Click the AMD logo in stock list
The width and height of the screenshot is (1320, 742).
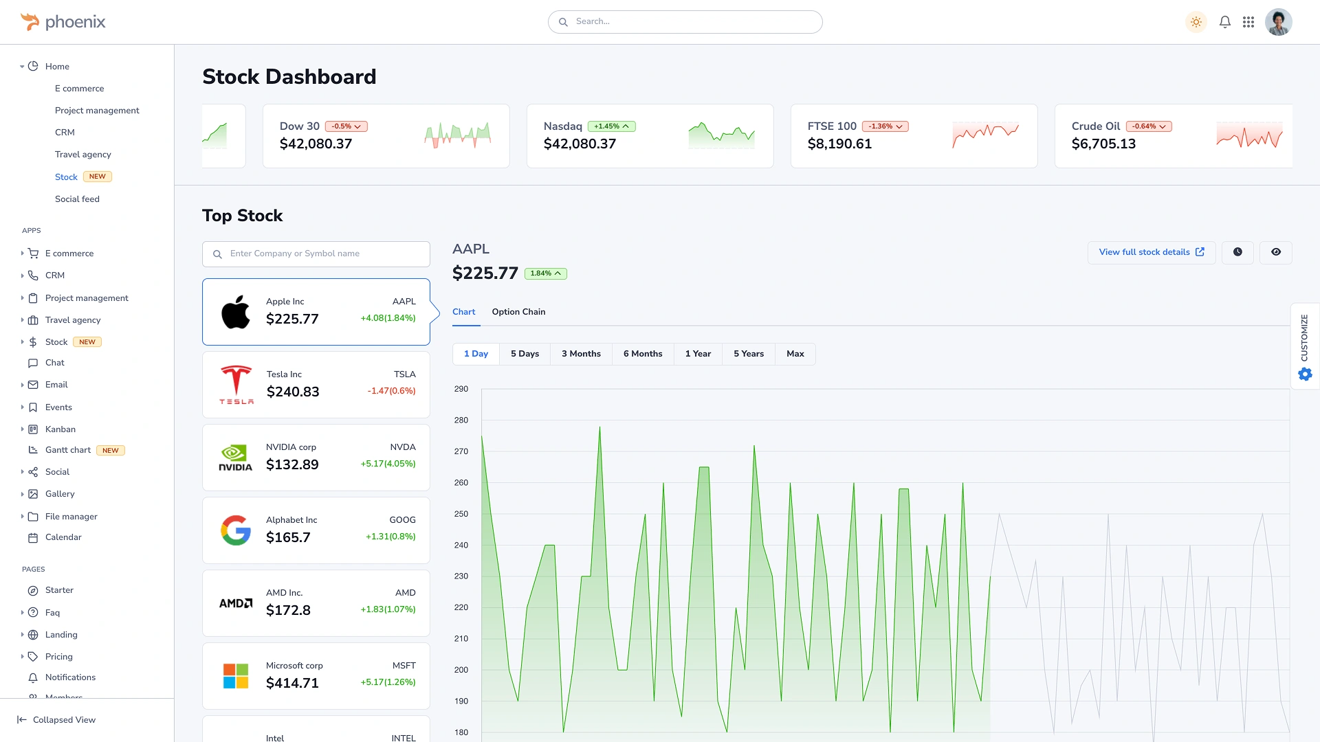[236, 603]
